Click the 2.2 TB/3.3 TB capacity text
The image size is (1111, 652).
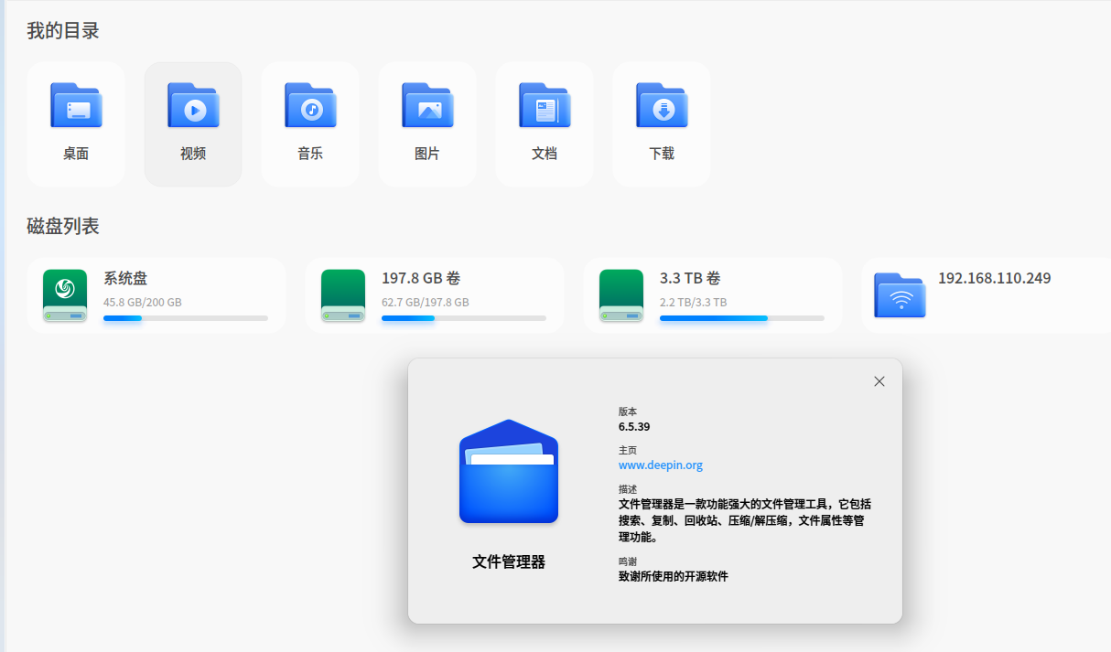click(x=694, y=302)
